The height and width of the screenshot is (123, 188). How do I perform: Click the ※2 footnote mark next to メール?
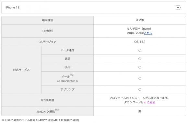click(x=72, y=75)
